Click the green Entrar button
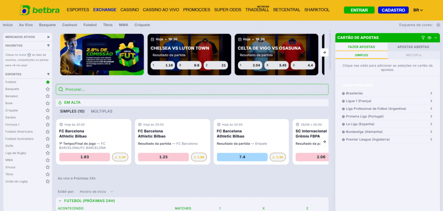The image size is (443, 211). [359, 10]
